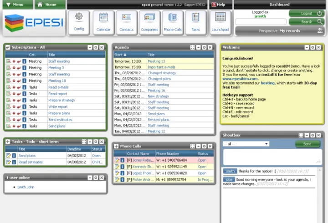Screen dimensions: 328x223
Task: Expand Phone Calls applet to fullscreen
Action: 192,146
